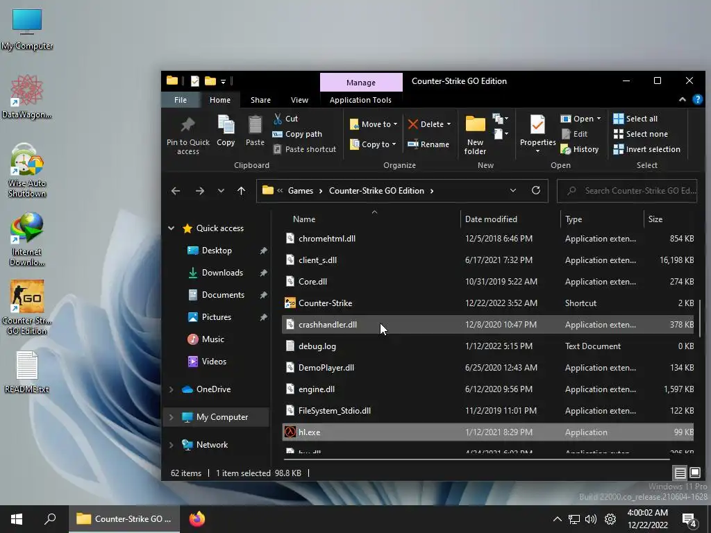Open README.txt file on desktop
The height and width of the screenshot is (533, 711).
(27, 372)
